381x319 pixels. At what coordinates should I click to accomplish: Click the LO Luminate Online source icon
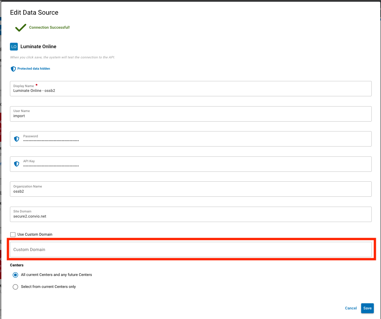(x=14, y=46)
